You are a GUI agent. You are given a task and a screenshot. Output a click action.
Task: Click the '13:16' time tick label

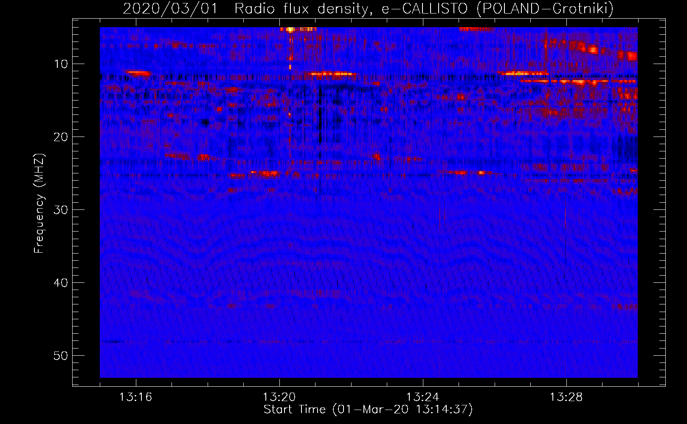coord(135,397)
